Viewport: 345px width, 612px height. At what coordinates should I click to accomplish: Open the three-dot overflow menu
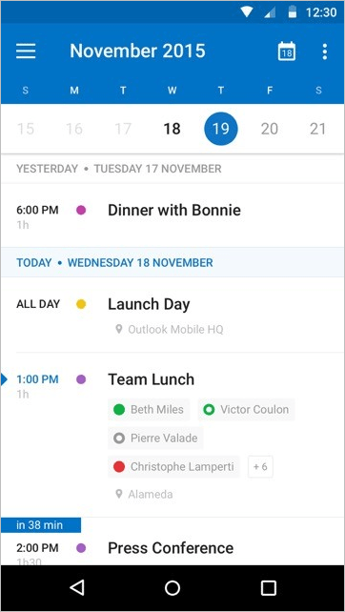[x=325, y=51]
